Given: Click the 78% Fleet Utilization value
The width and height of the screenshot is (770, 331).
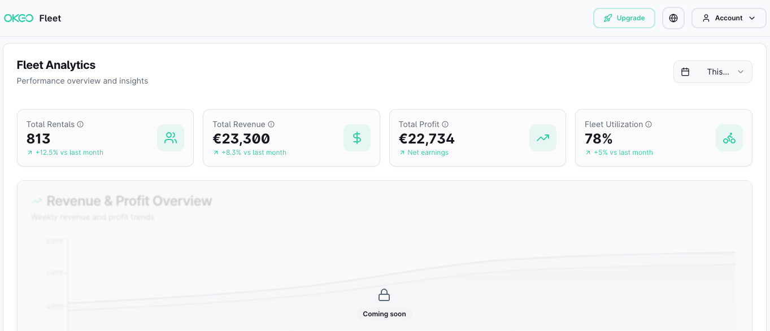Looking at the screenshot, I should tap(599, 138).
